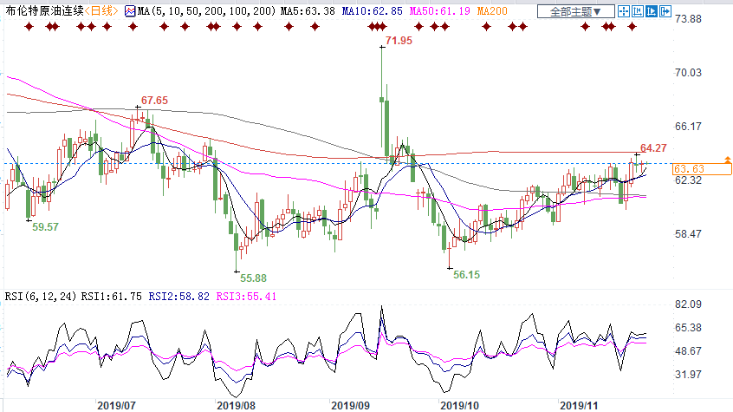Open RSI(6,12,24) indicator settings

[41, 297]
